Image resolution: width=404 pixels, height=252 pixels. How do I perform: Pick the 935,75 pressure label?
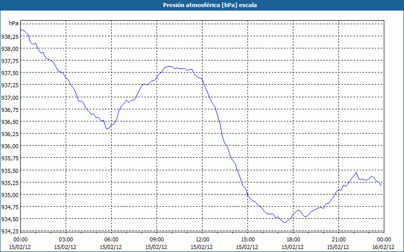(10, 158)
